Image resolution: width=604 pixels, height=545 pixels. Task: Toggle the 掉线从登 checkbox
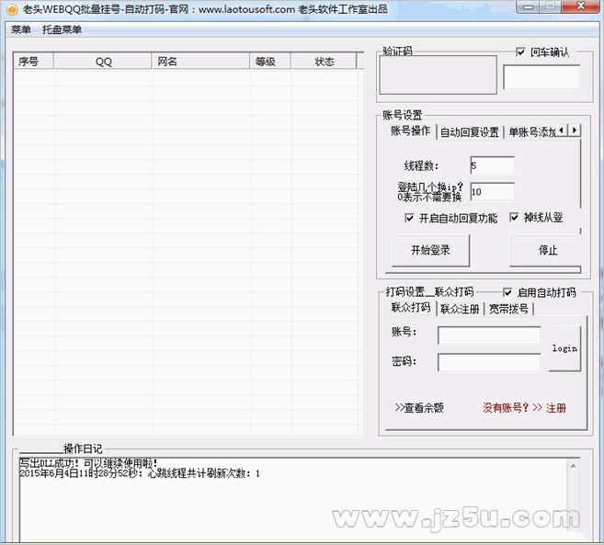514,217
